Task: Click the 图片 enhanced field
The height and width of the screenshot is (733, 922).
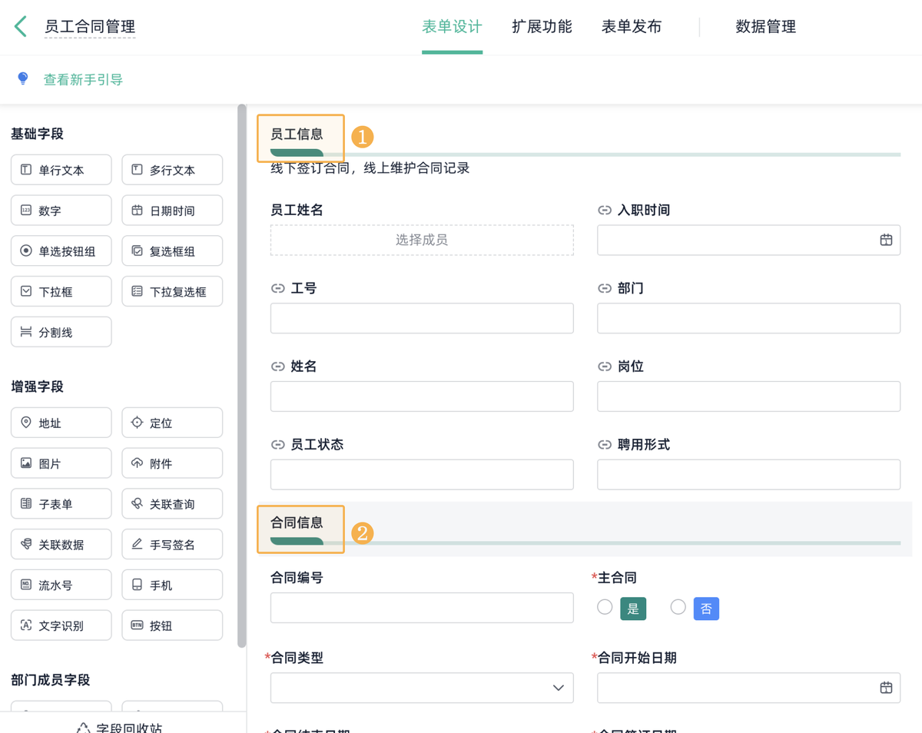Action: tap(61, 463)
